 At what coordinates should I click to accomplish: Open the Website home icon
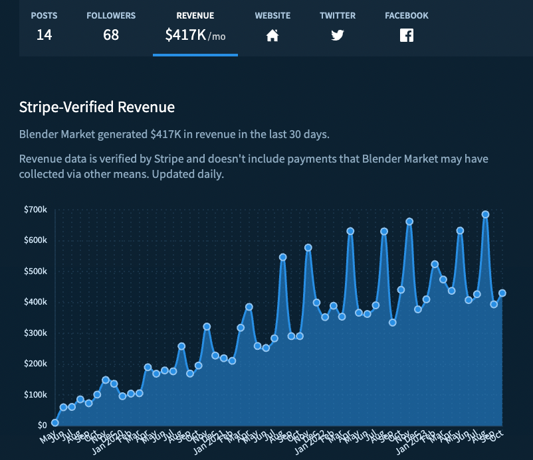click(272, 36)
